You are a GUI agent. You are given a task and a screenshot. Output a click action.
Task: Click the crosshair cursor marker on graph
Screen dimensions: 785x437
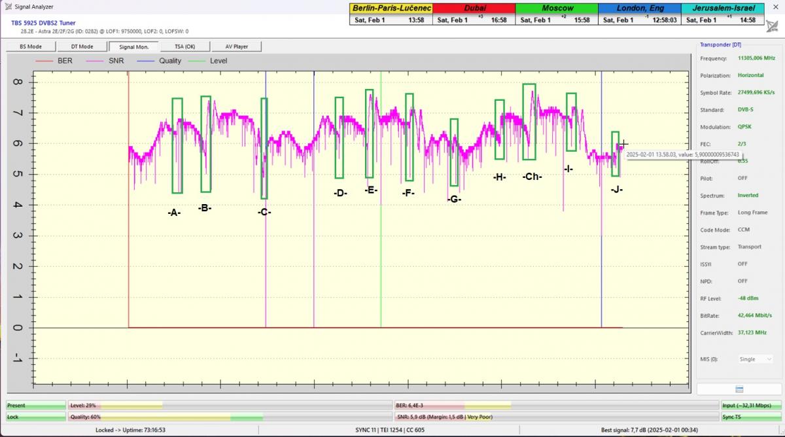(623, 144)
